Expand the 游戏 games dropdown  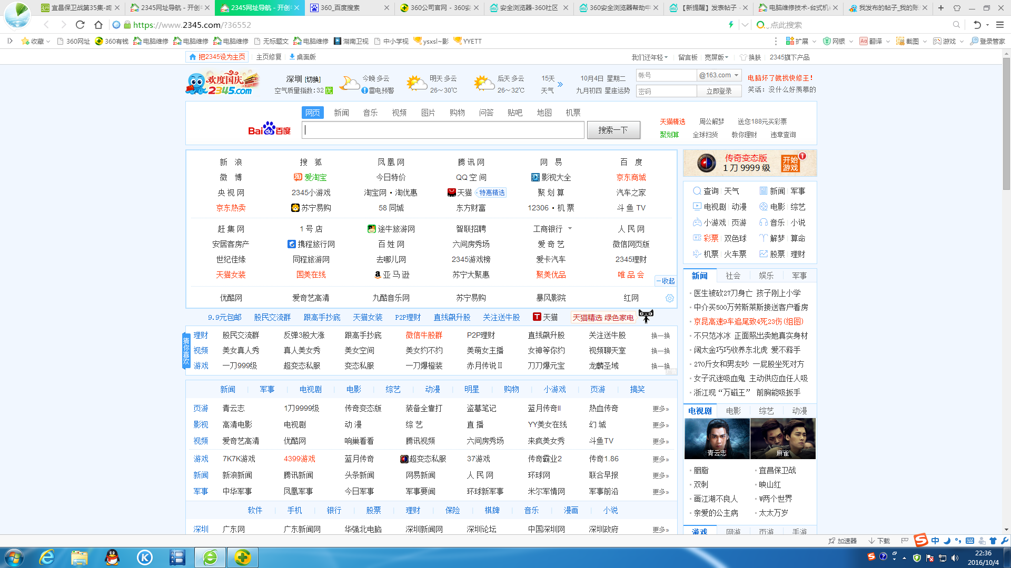click(962, 41)
